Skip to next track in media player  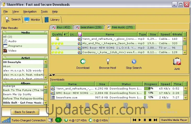(155, 120)
